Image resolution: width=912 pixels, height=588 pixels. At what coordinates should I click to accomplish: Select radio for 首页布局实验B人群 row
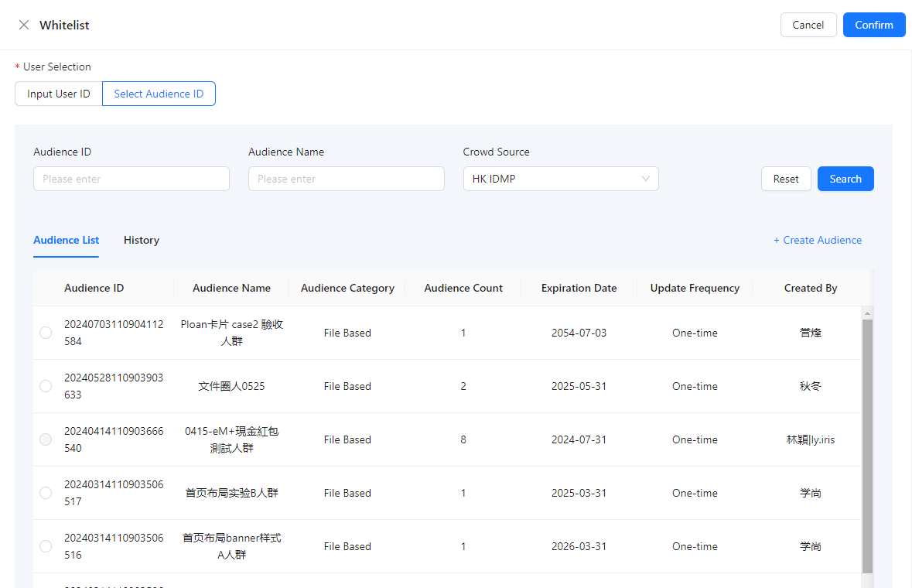point(46,493)
